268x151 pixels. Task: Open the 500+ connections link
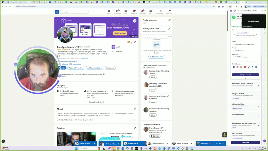(75, 64)
